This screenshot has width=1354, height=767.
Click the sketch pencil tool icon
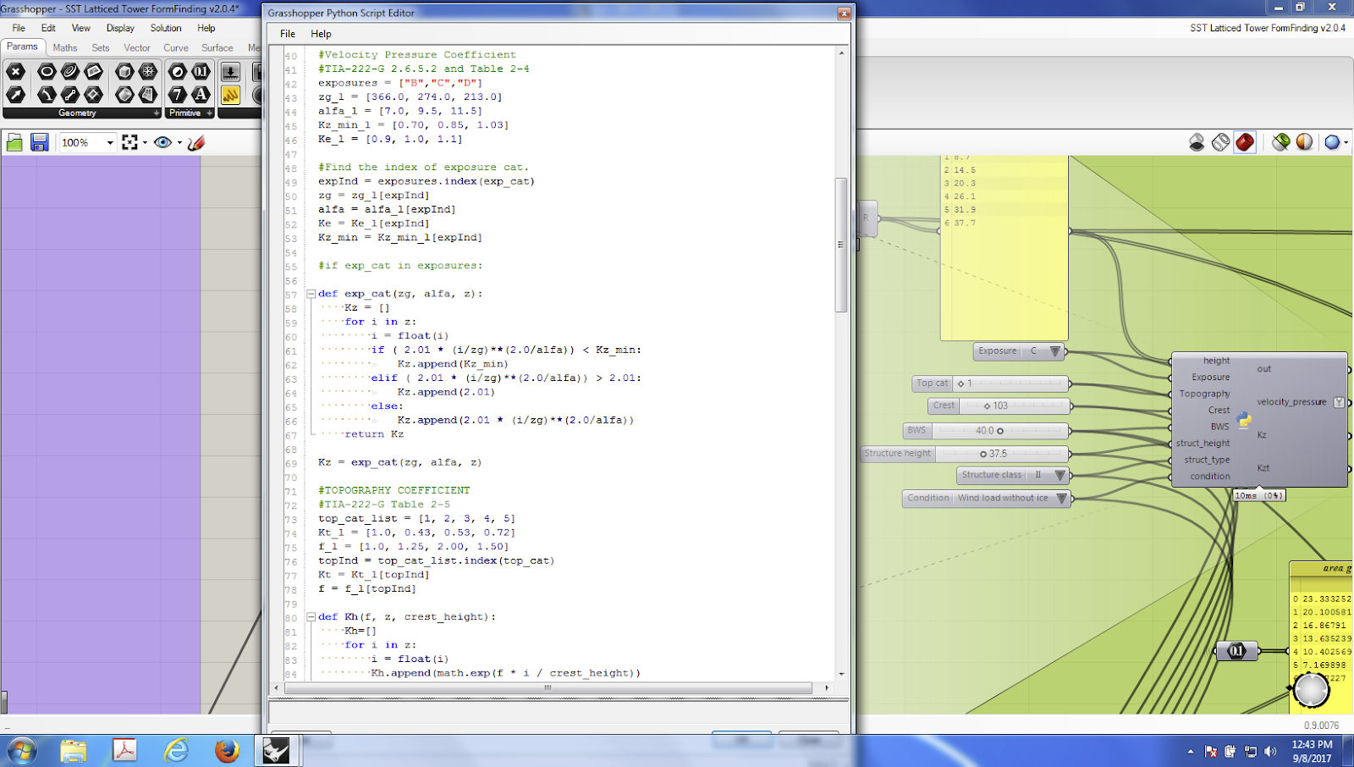[x=196, y=142]
